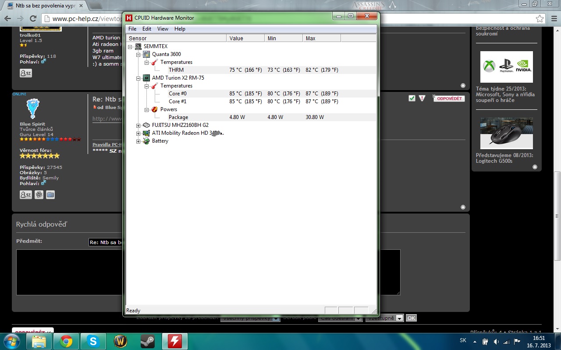Click trolko01's SZ message button
This screenshot has width=561, height=350.
click(x=26, y=73)
